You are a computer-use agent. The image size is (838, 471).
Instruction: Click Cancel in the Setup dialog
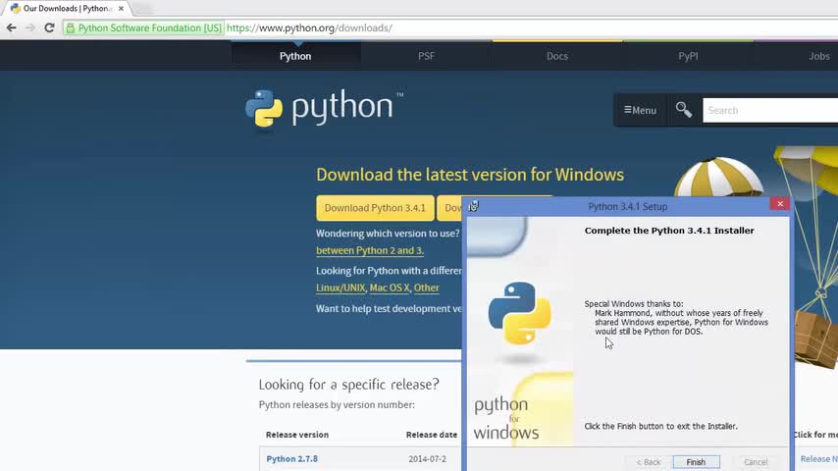coord(756,462)
